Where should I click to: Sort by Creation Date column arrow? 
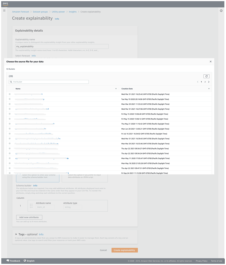click(x=209, y=89)
